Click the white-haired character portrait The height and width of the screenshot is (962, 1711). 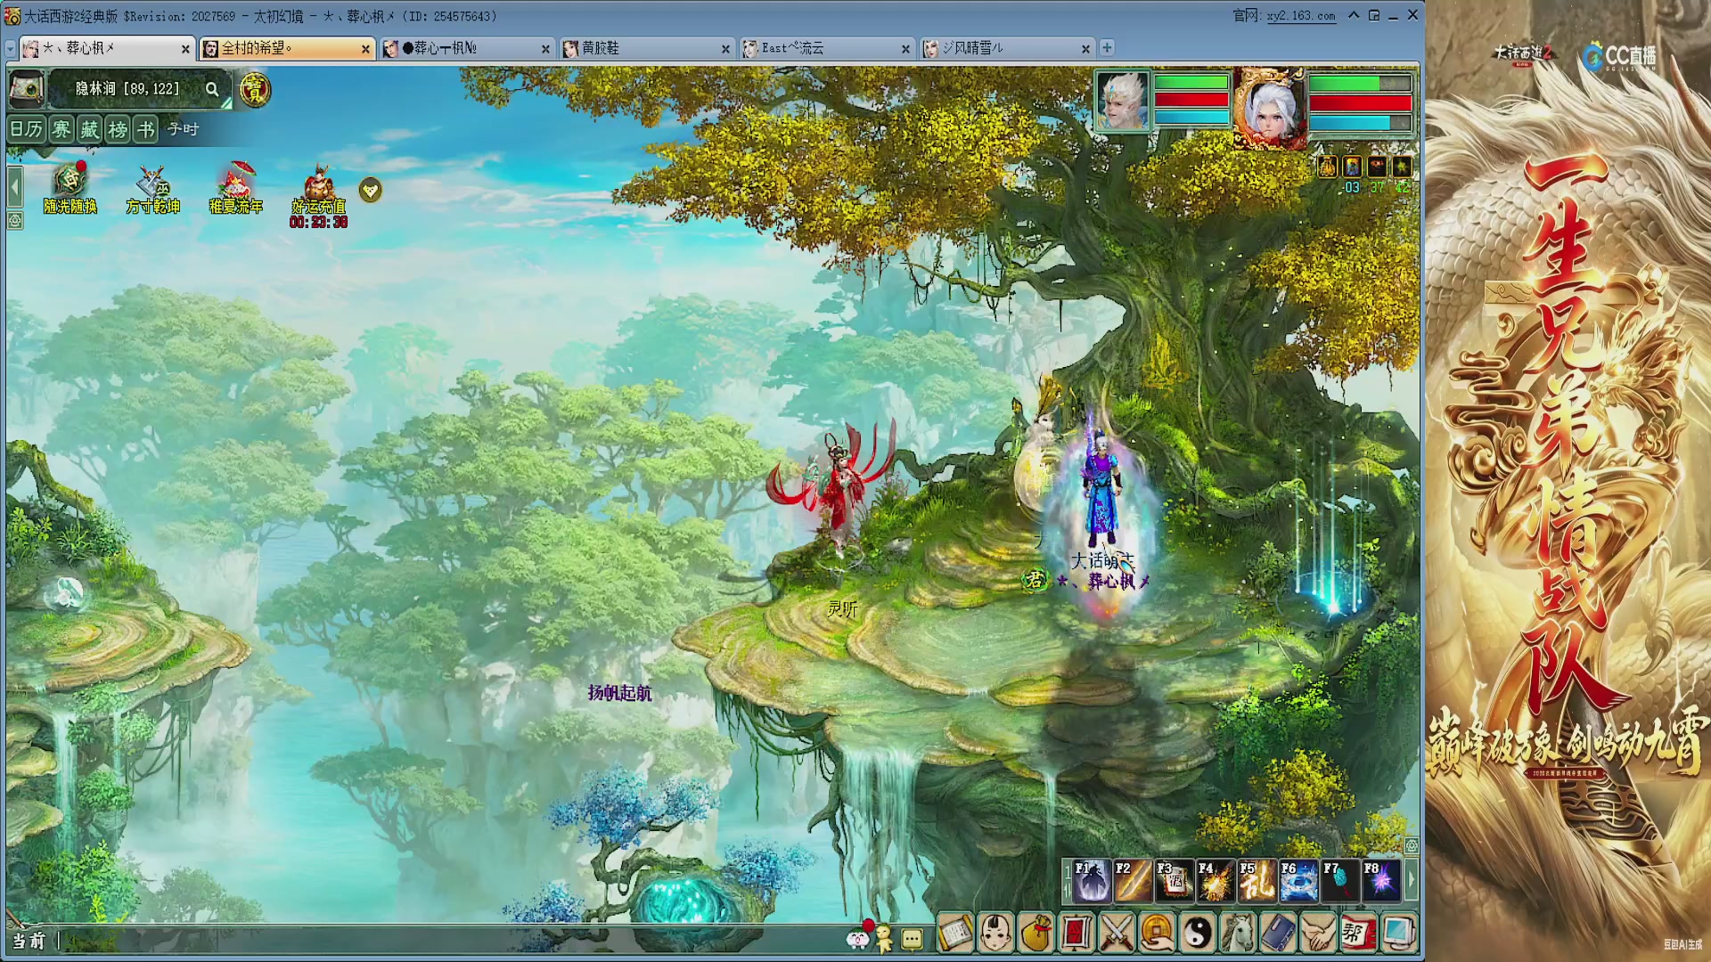[1269, 108]
